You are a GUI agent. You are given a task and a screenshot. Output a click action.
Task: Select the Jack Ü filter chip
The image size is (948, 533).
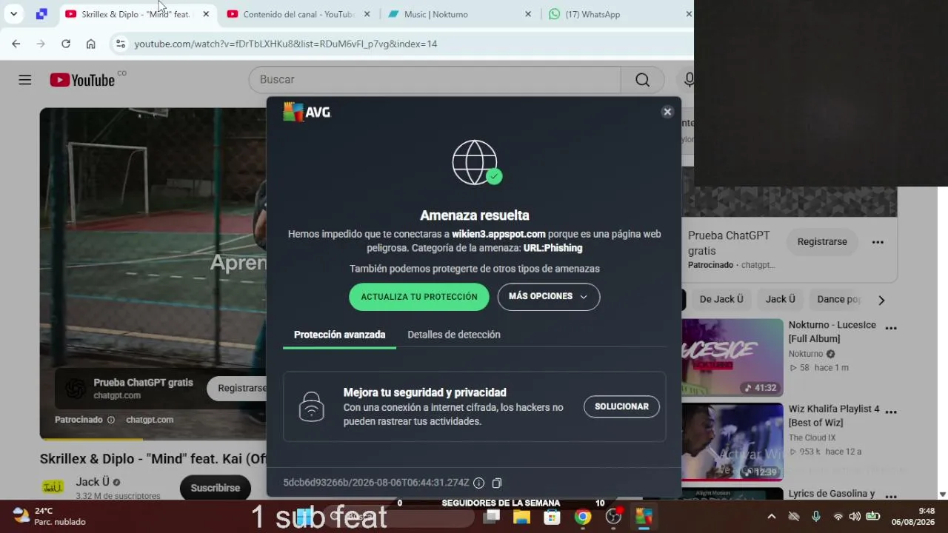click(781, 299)
